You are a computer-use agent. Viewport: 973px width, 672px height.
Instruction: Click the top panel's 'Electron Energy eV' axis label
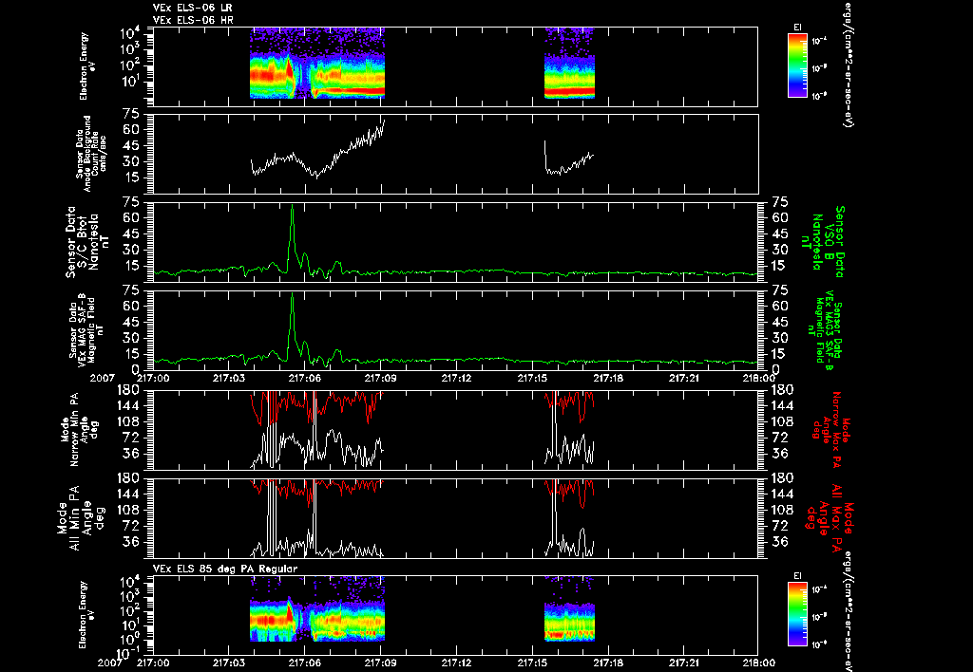(87, 66)
